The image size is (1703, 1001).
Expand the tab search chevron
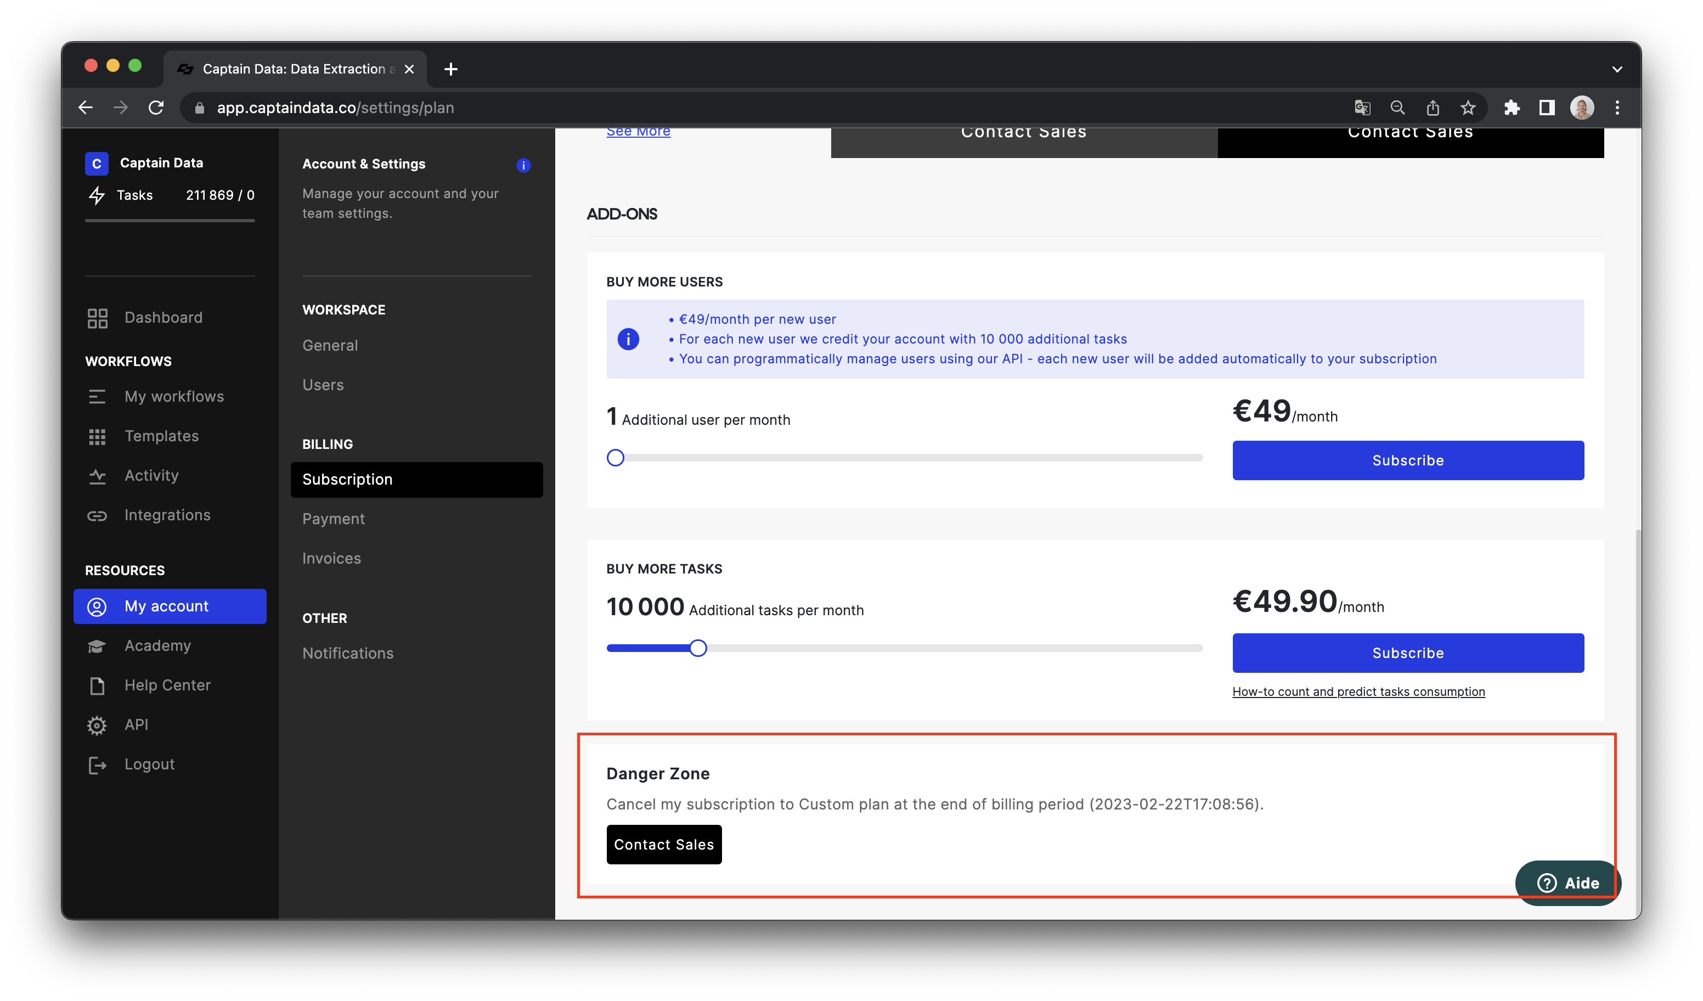coord(1617,69)
